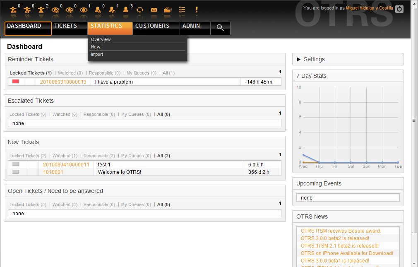This screenshot has height=267, width=418.
Task: Open the email ticket envelope icon
Action: 154,10
